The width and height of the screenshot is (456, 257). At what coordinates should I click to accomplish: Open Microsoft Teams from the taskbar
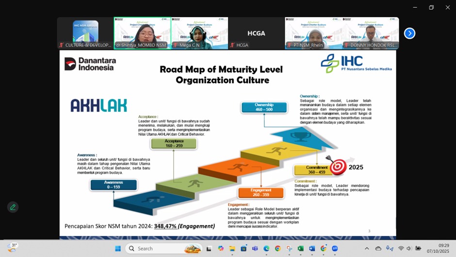point(255,249)
